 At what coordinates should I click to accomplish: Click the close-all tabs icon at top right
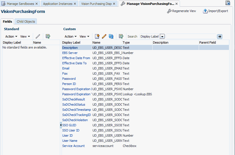[228, 3]
